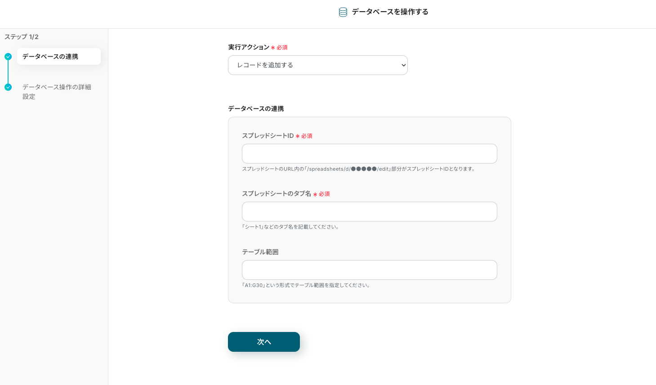Click the スプレッドシートのタブ名 field label
The width and height of the screenshot is (656, 385).
[276, 194]
